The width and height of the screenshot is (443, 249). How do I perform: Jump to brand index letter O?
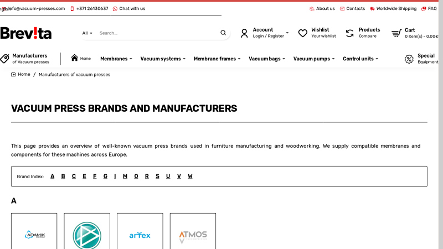(136, 176)
